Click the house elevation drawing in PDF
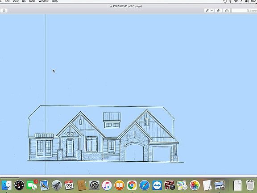Image resolution: width=257 pixels, height=193 pixels. tap(106, 134)
